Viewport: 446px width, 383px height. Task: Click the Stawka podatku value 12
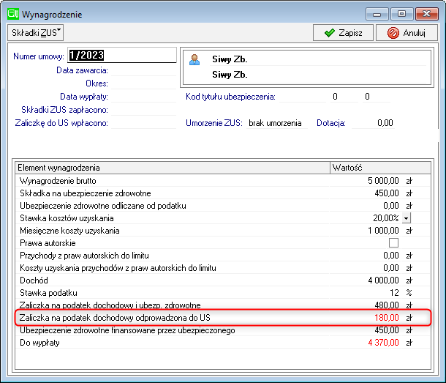pyautogui.click(x=394, y=293)
